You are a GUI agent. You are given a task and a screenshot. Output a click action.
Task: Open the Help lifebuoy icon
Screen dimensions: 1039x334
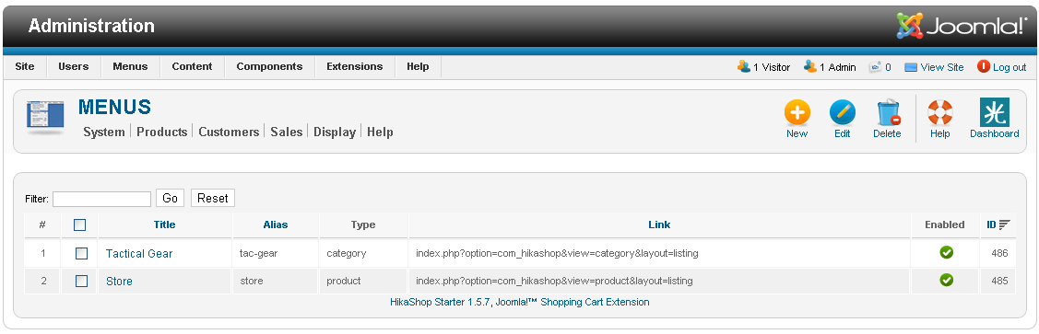[x=939, y=112]
